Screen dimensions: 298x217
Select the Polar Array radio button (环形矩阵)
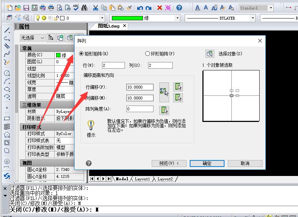[x=147, y=54]
